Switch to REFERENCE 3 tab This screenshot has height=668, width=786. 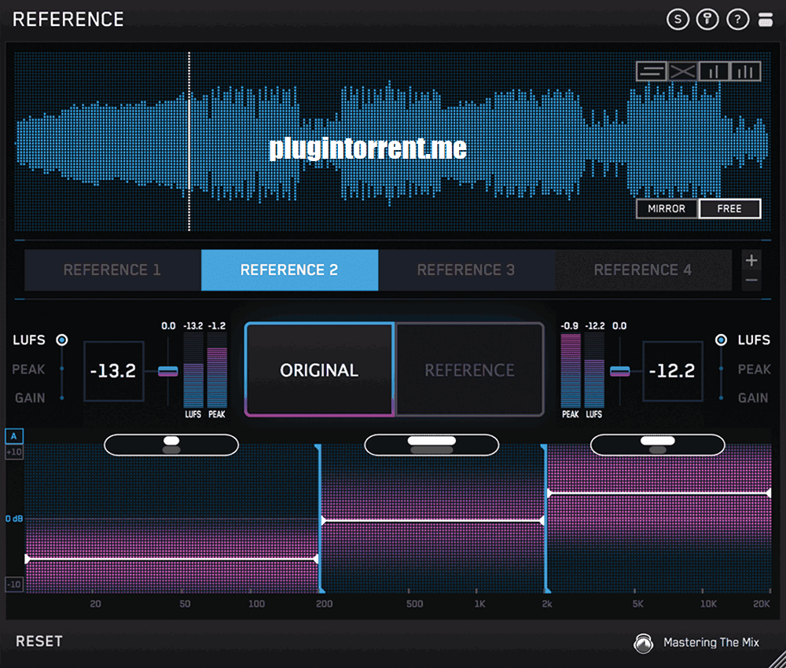coord(466,270)
